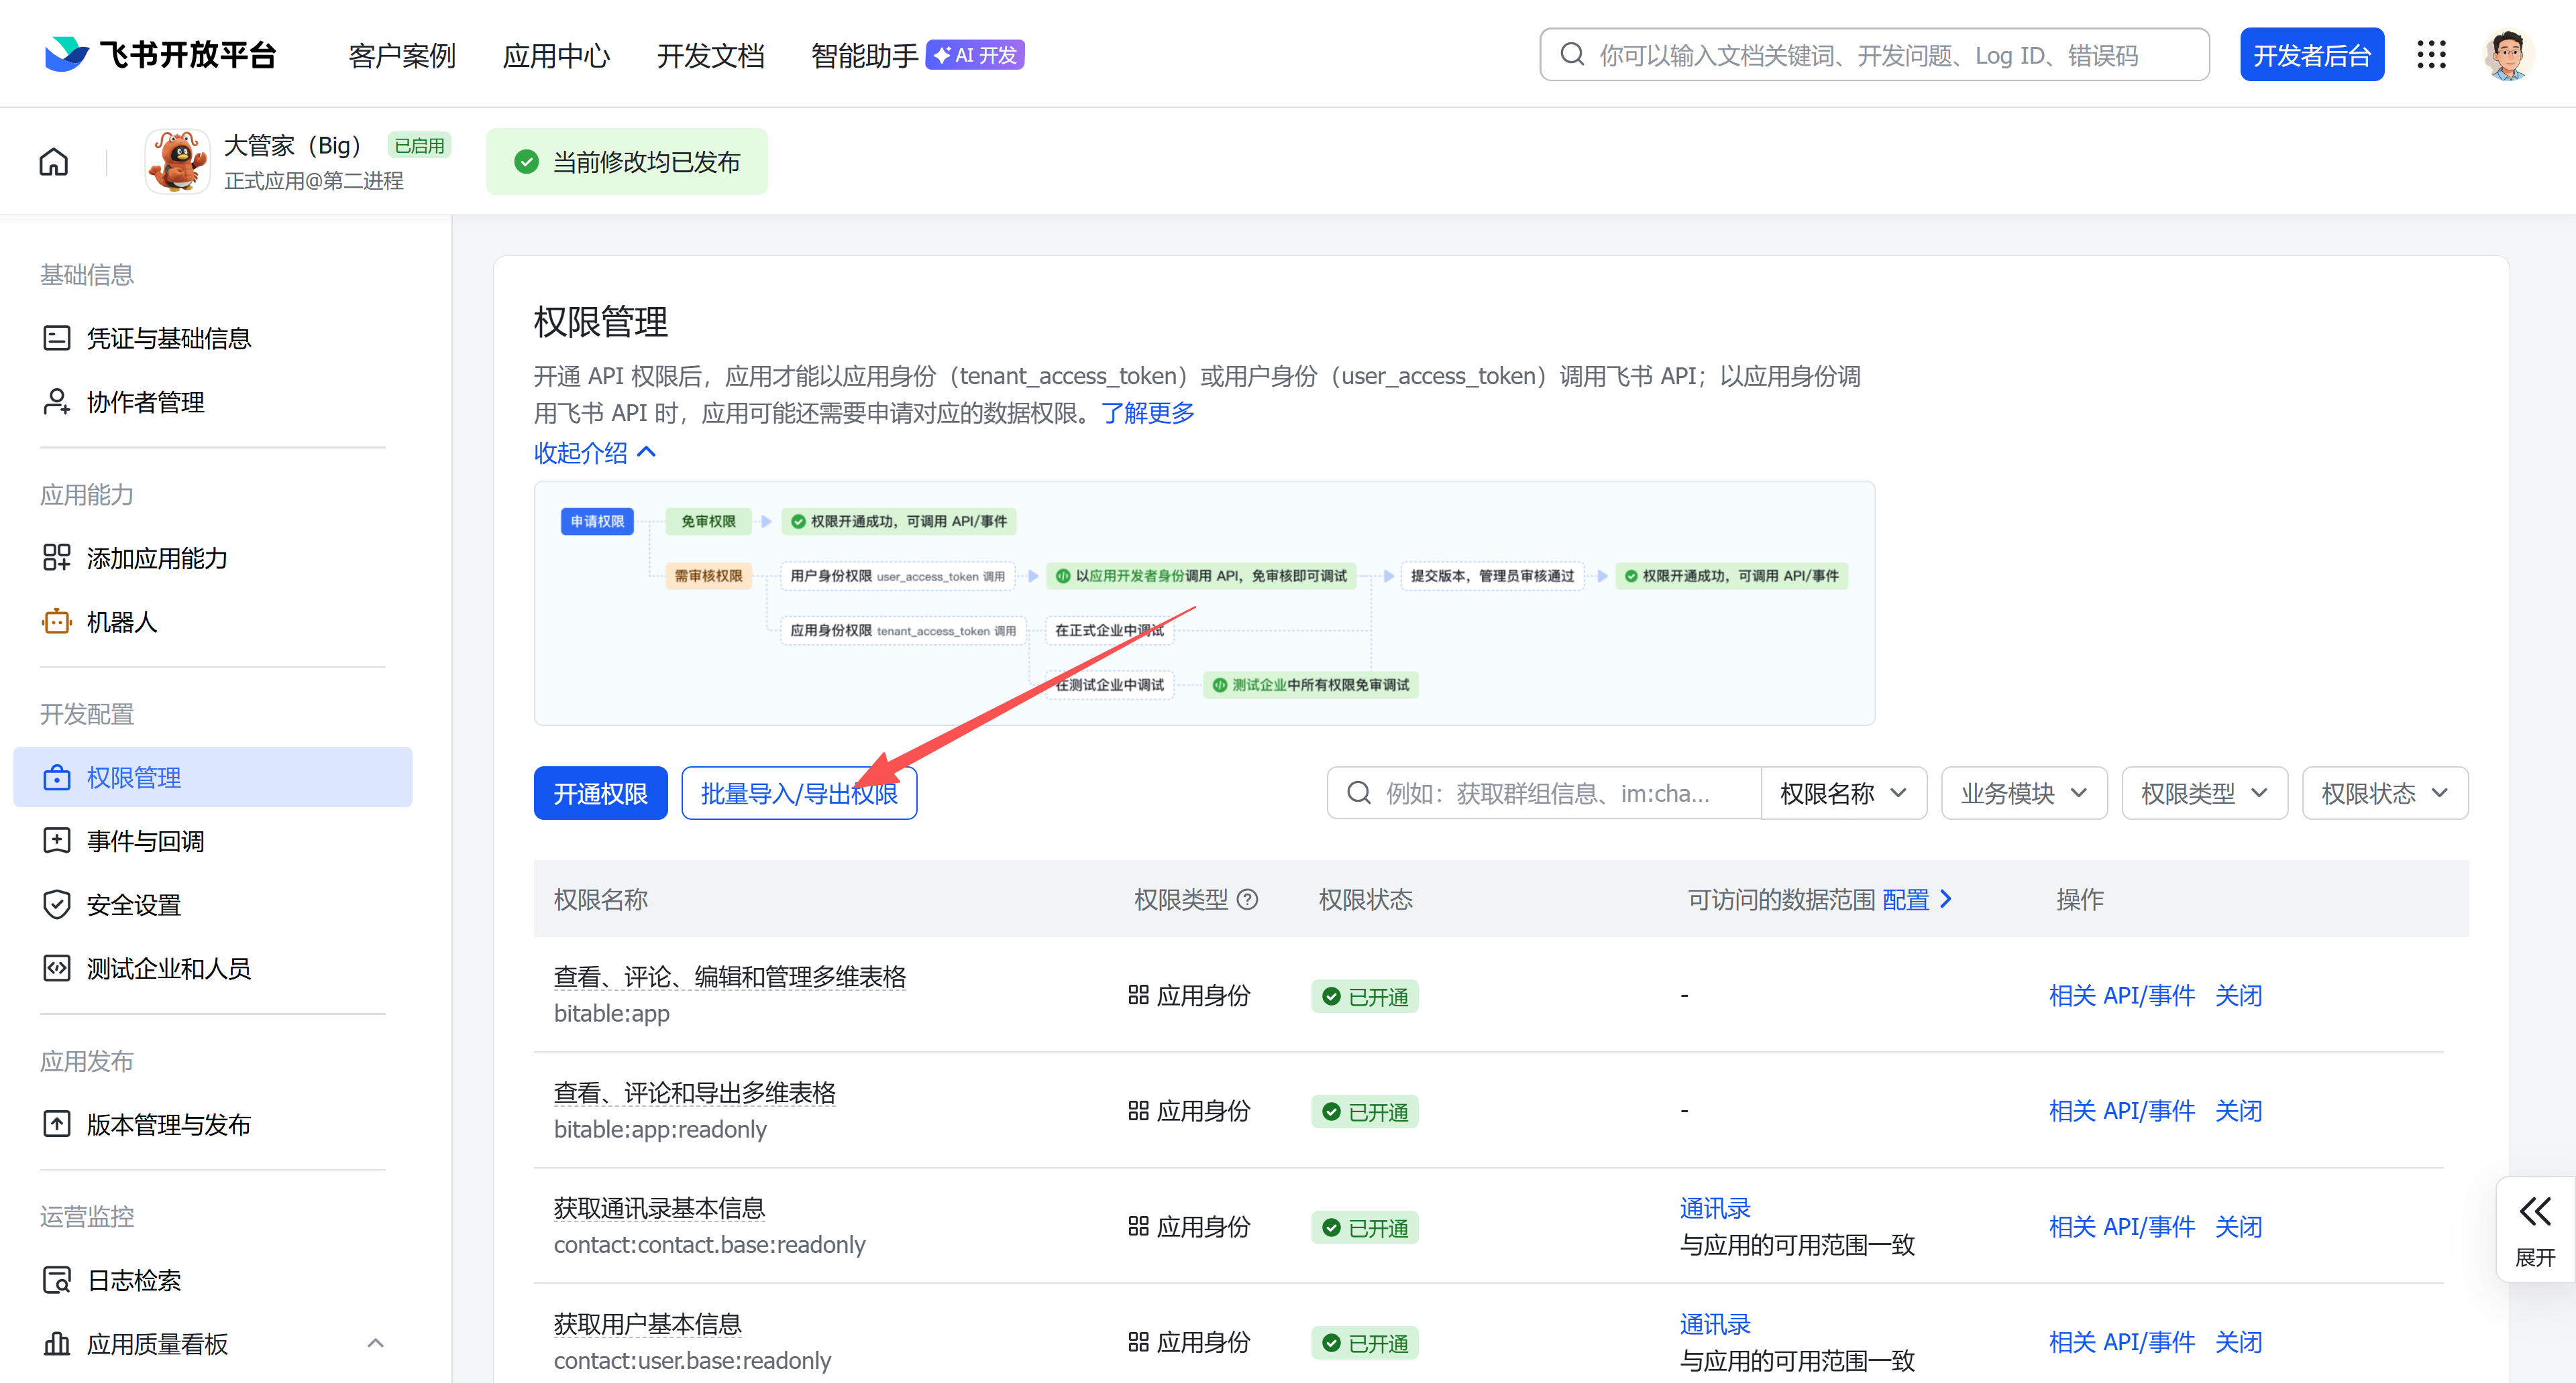2576x1383 pixels.
Task: Open 开发文档 in top navigation
Action: coord(710,55)
